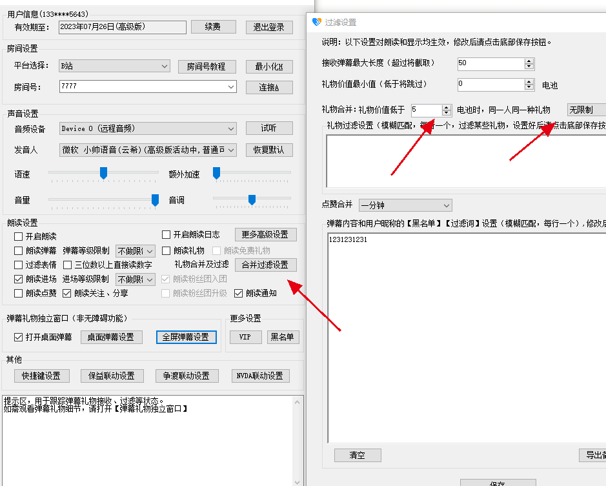Click the hint log text area
This screenshot has height=486, width=606.
[x=147, y=441]
